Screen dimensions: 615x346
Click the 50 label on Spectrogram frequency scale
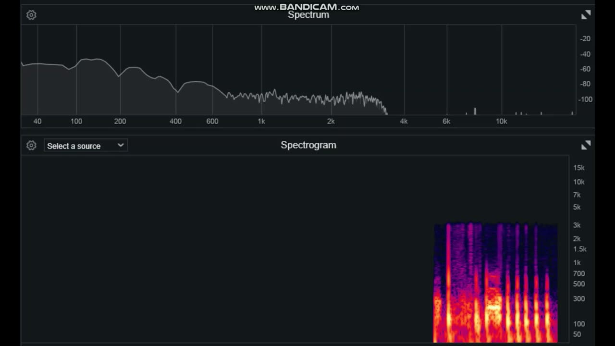(577, 334)
